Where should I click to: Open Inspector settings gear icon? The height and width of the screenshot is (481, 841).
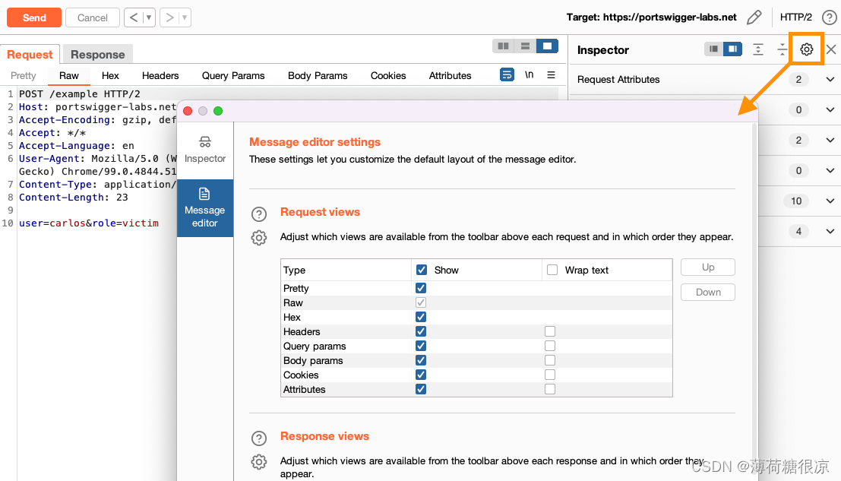pos(806,49)
